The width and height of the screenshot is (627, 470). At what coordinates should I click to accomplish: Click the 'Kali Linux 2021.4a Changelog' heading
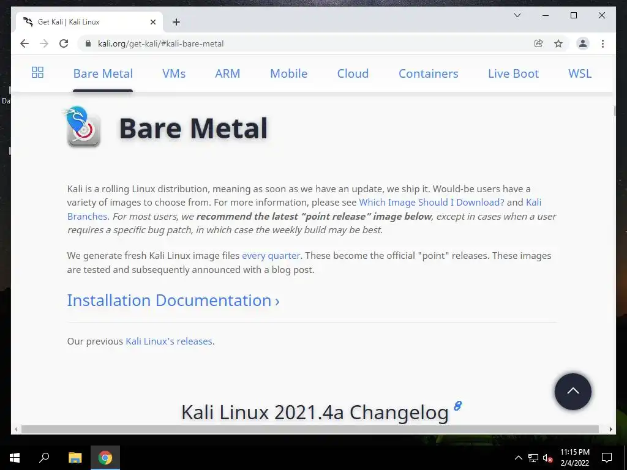click(315, 412)
